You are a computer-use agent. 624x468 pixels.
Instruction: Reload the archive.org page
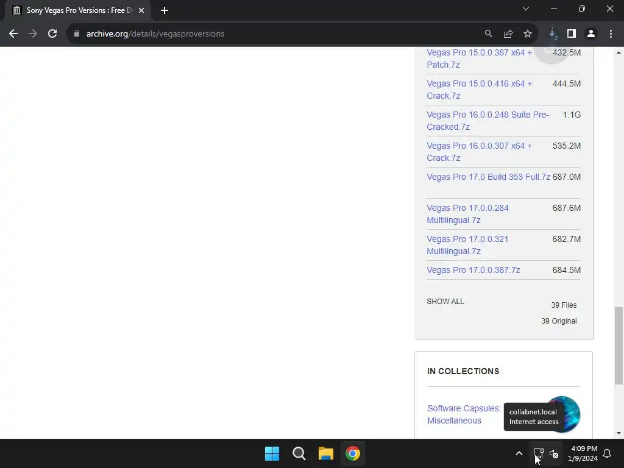[52, 34]
